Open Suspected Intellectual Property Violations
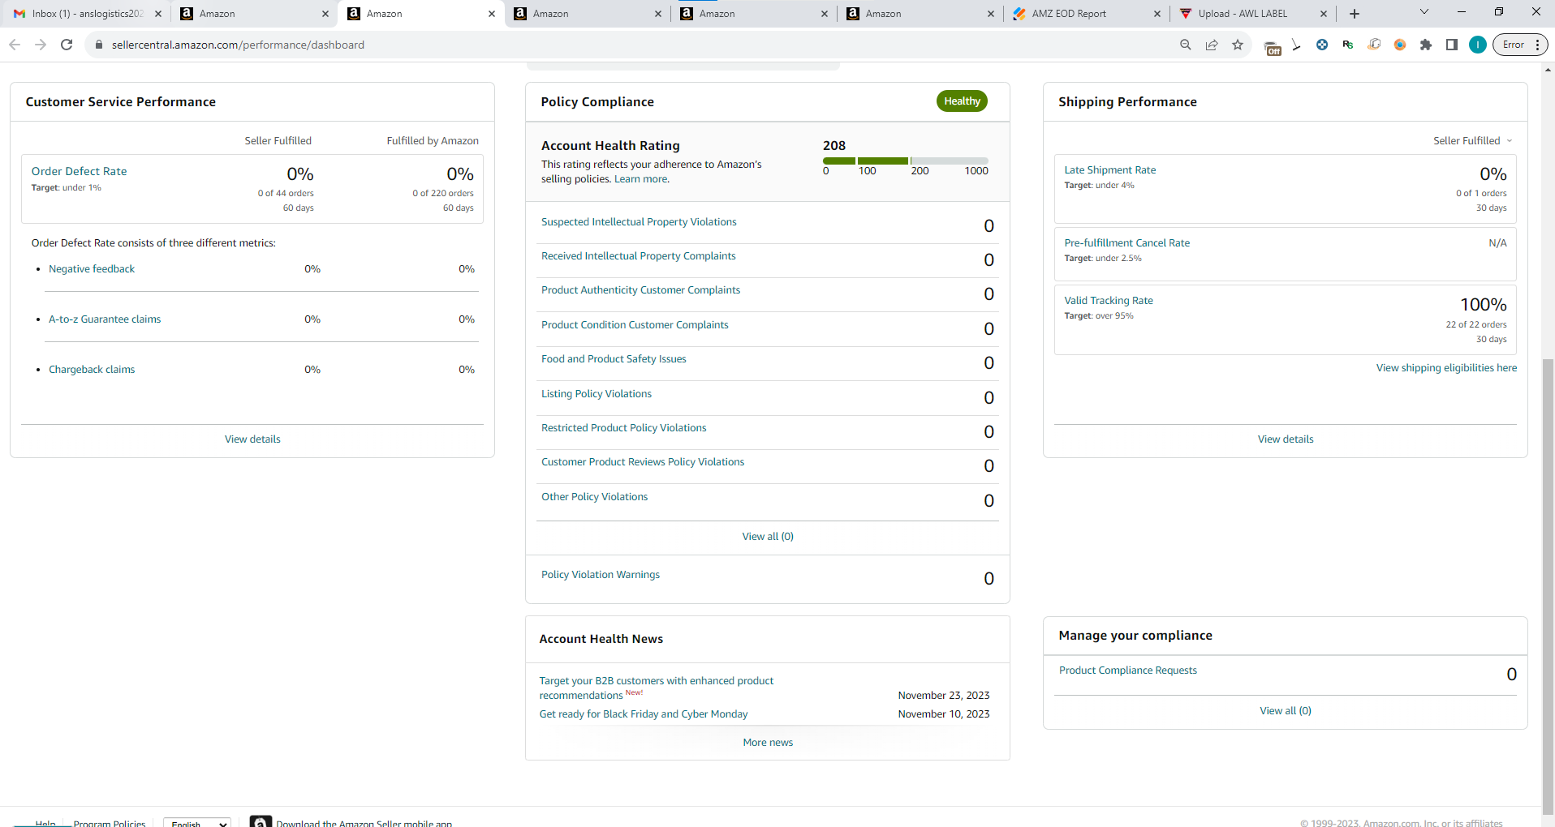This screenshot has height=827, width=1555. point(639,221)
